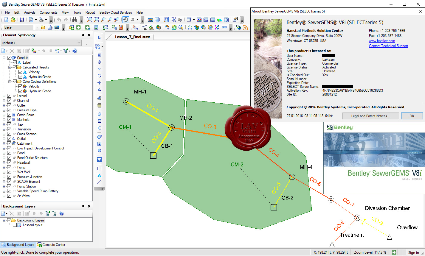This screenshot has width=425, height=256.
Task: Click the Compute green arrow button
Action: [x=78, y=27]
